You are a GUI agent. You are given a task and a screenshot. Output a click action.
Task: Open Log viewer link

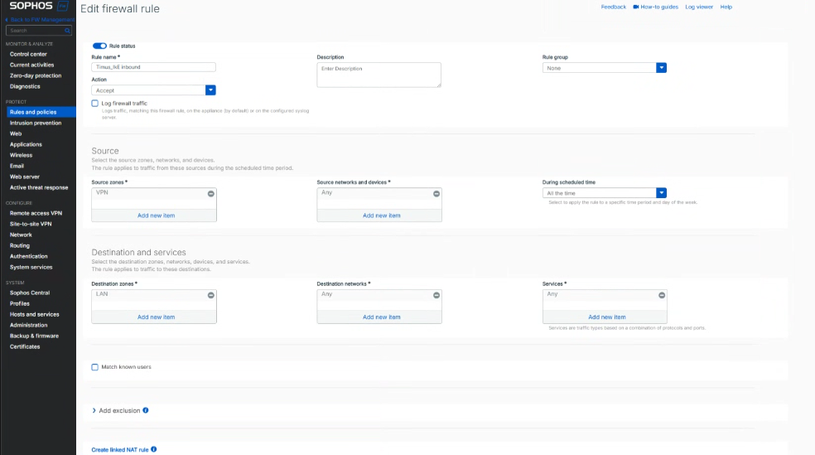(699, 7)
